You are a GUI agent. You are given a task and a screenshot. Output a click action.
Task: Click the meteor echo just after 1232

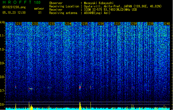31,89
